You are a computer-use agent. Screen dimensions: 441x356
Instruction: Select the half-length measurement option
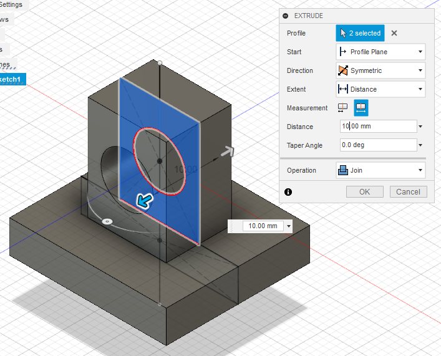tap(342, 108)
